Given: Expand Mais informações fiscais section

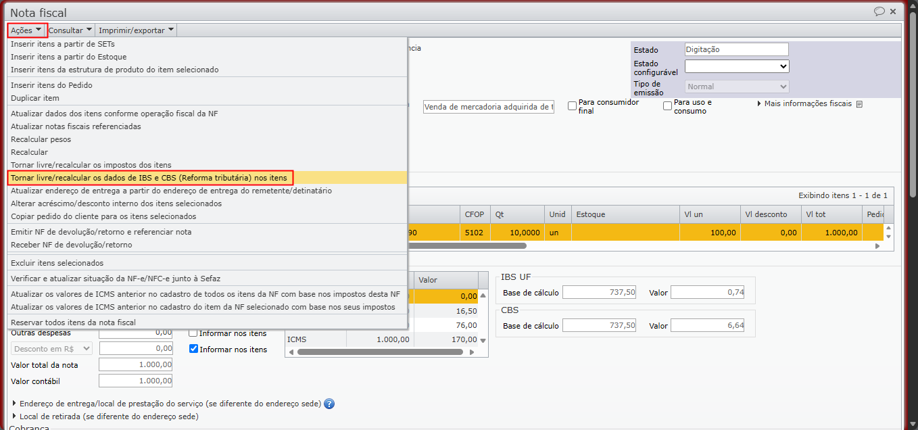Looking at the screenshot, I should click(804, 103).
